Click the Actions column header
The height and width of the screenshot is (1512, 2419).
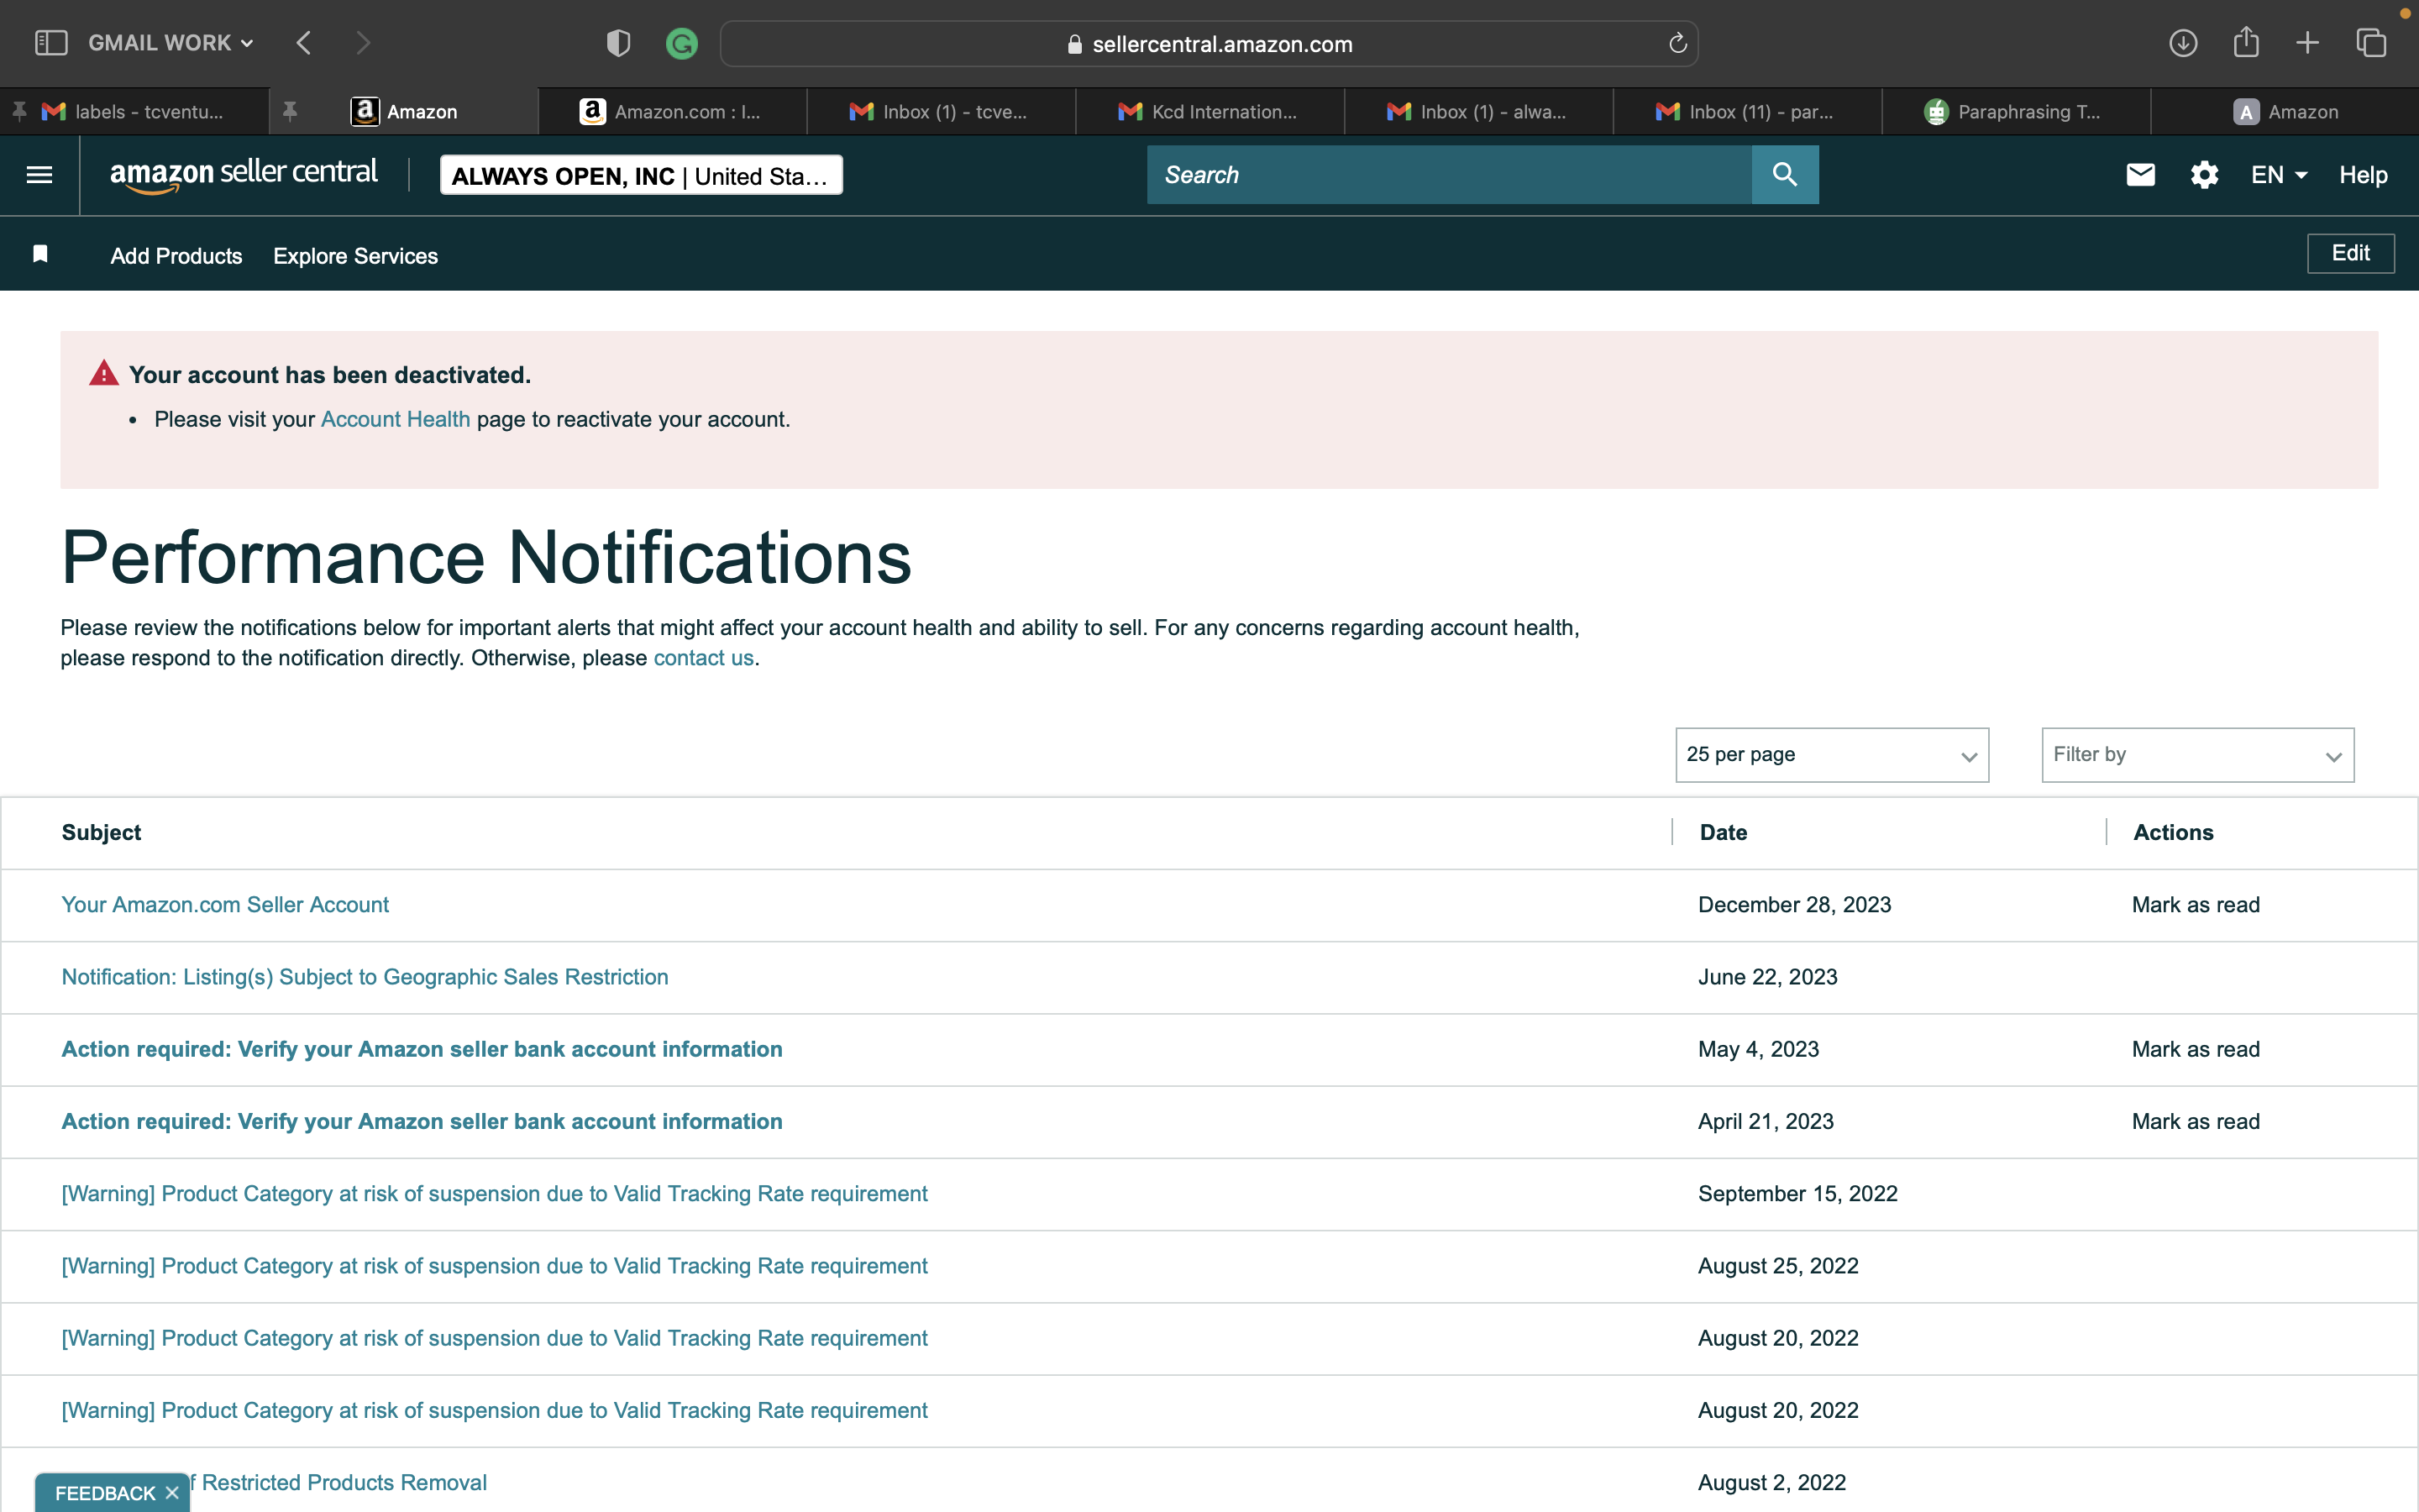(x=2173, y=832)
